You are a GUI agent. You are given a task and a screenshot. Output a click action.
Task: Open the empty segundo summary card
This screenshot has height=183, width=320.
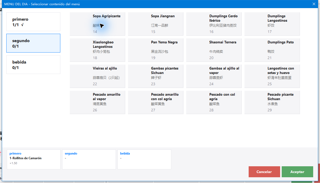[89, 159]
